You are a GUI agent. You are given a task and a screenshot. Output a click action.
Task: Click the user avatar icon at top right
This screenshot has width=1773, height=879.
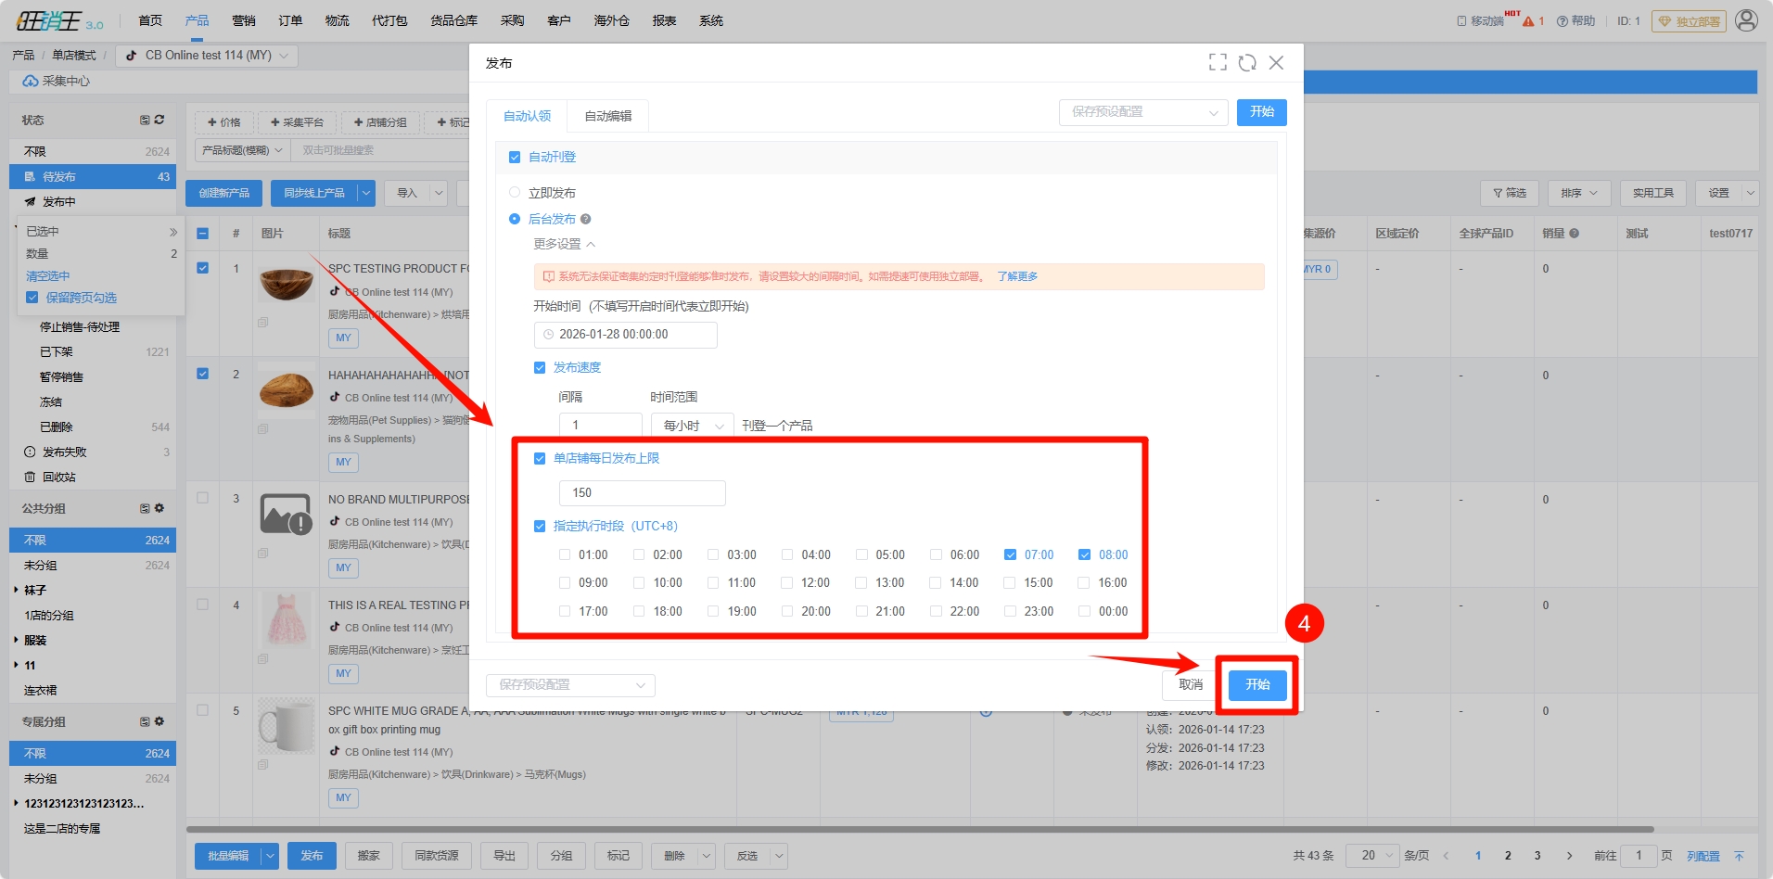[x=1746, y=20]
